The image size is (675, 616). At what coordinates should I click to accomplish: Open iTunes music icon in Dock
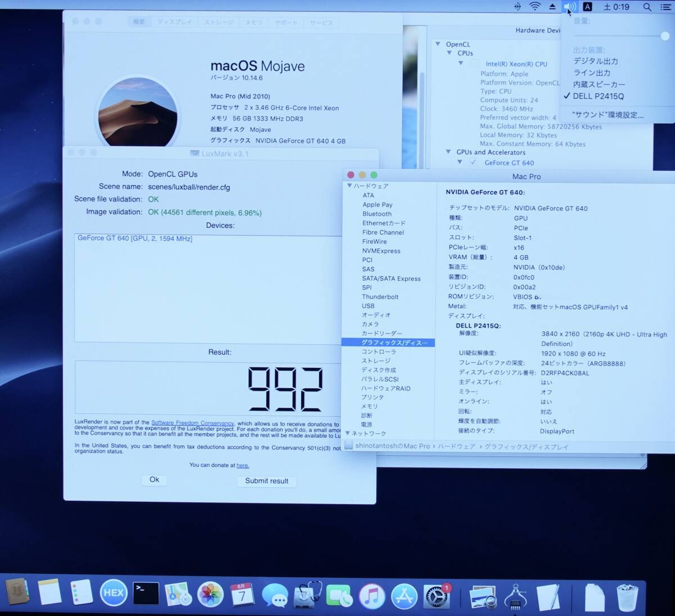coord(372,596)
